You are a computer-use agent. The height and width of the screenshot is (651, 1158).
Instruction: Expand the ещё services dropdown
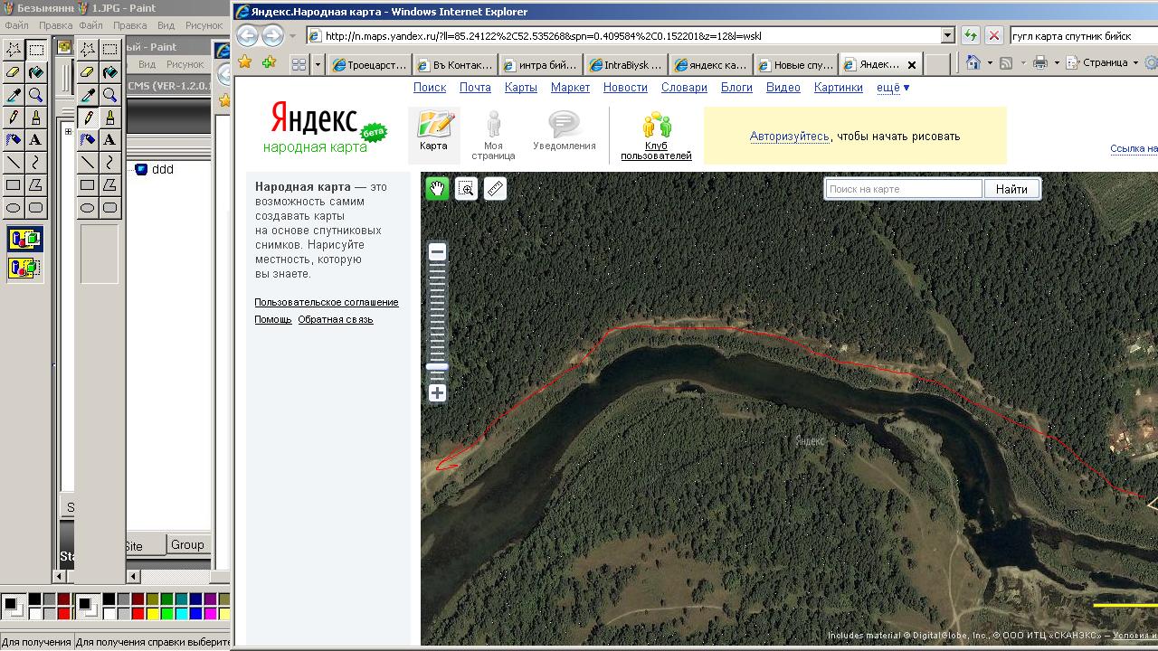pos(893,88)
